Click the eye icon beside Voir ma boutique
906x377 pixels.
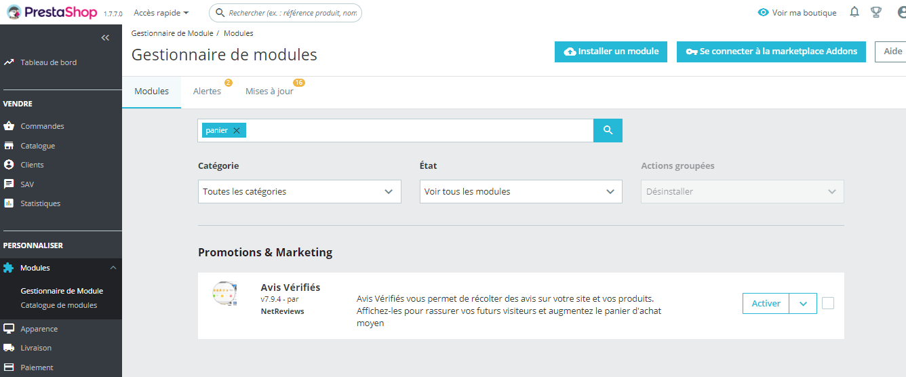(x=764, y=12)
